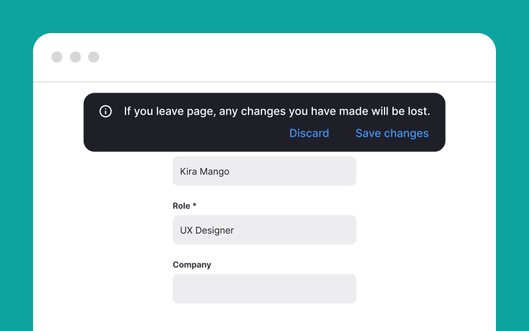Image resolution: width=529 pixels, height=331 pixels.
Task: Discard the unsaved changes
Action: point(309,133)
